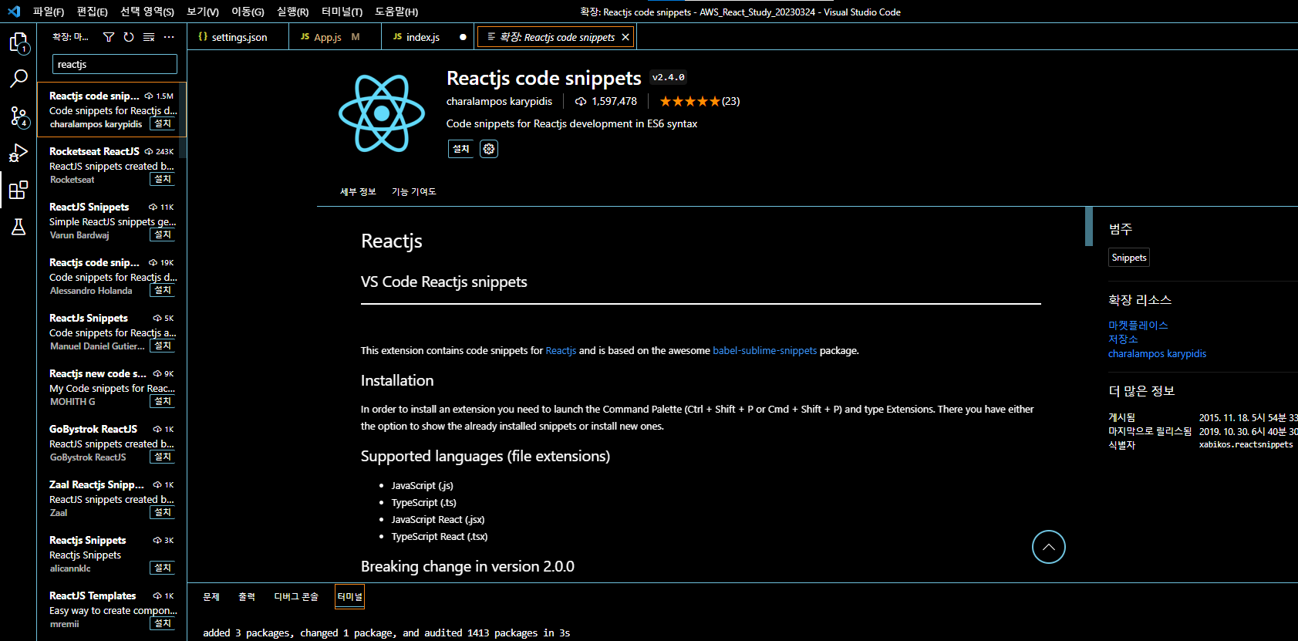Open the 파일(F) menu
This screenshot has width=1298, height=641.
coord(49,12)
